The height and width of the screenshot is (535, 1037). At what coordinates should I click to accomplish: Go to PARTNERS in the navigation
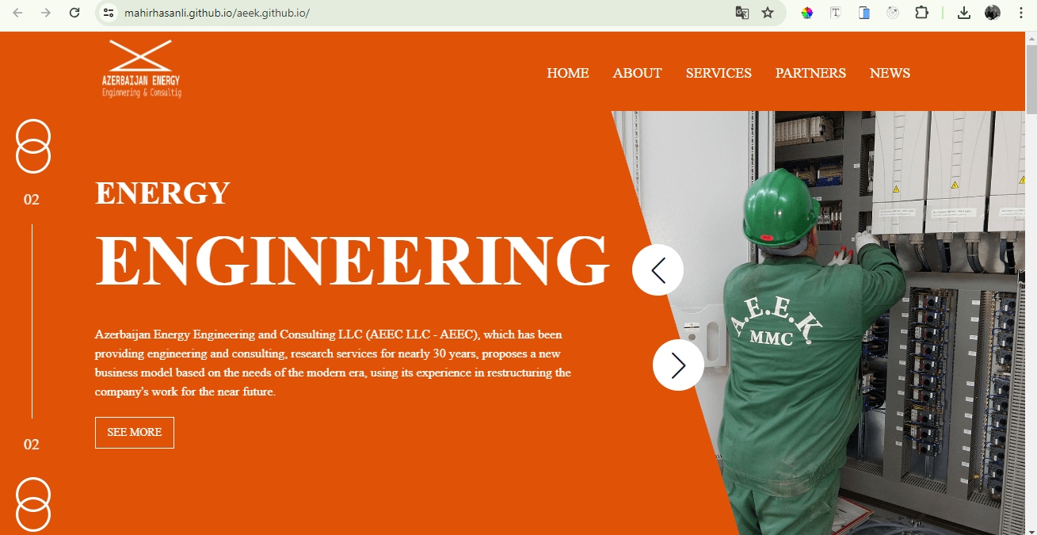[810, 72]
